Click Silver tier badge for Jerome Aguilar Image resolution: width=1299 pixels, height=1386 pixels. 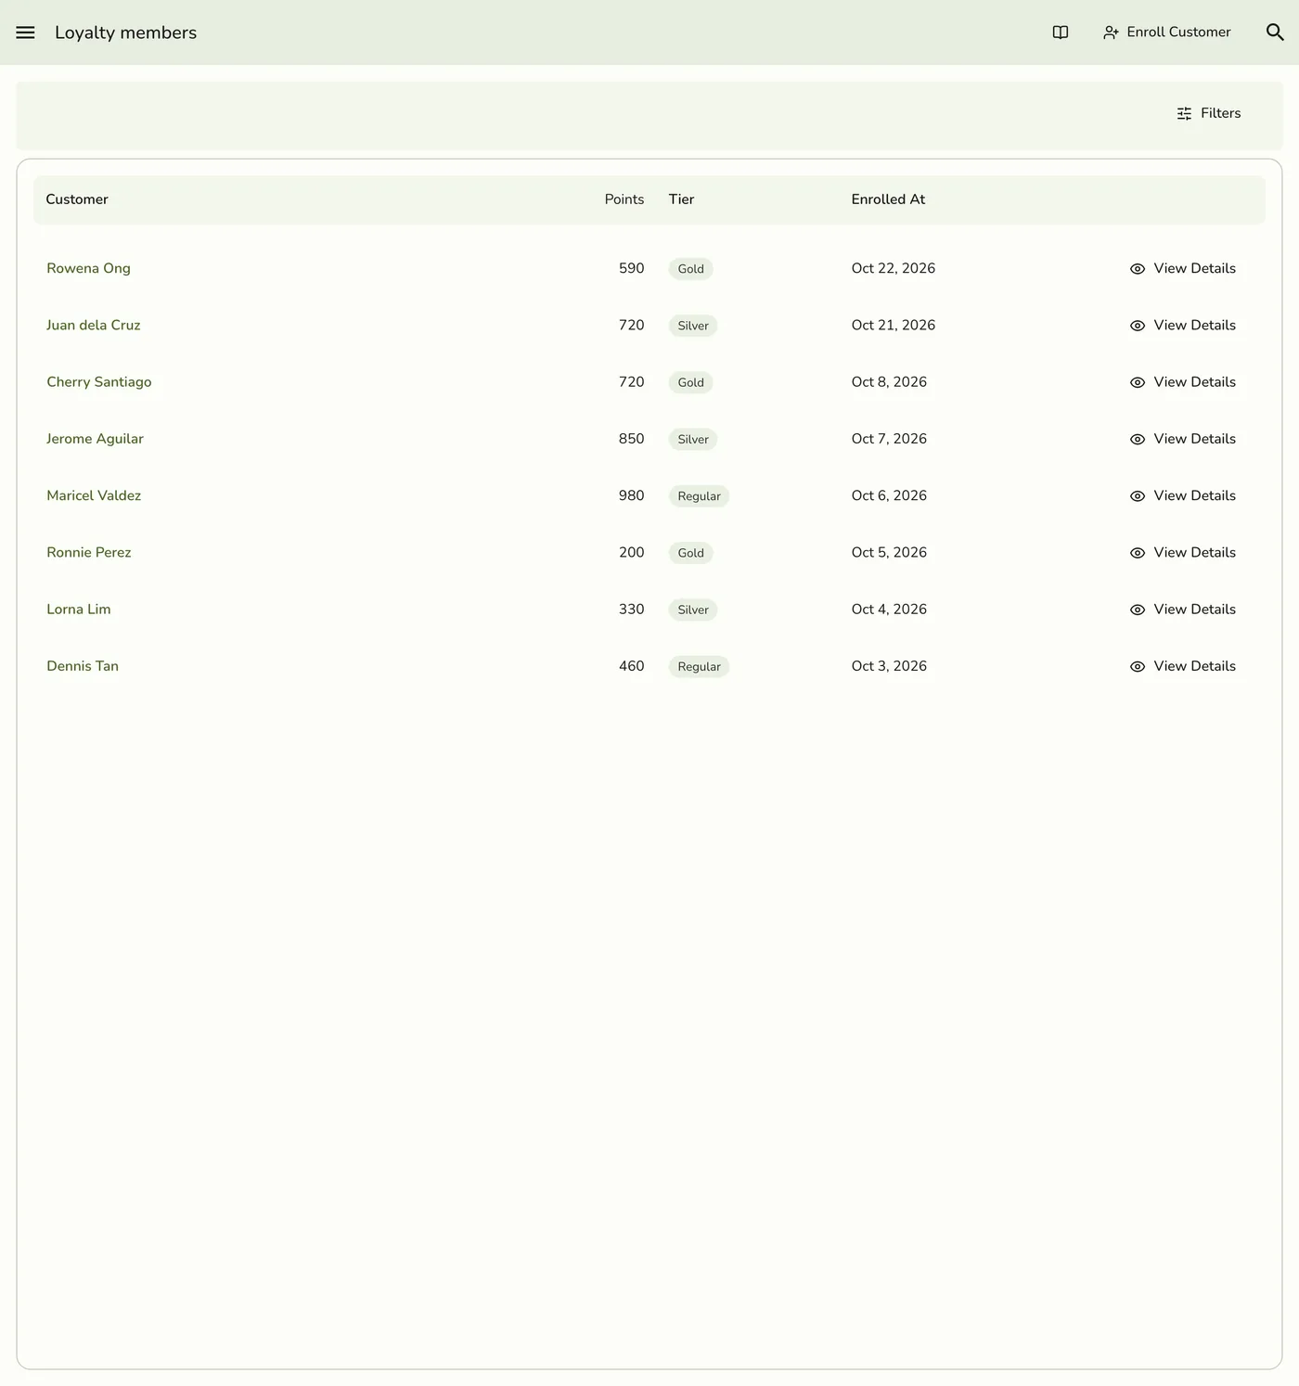point(693,440)
